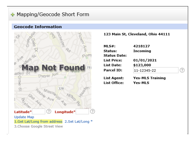Open help icon beside Parcel ID field

pyautogui.click(x=182, y=70)
